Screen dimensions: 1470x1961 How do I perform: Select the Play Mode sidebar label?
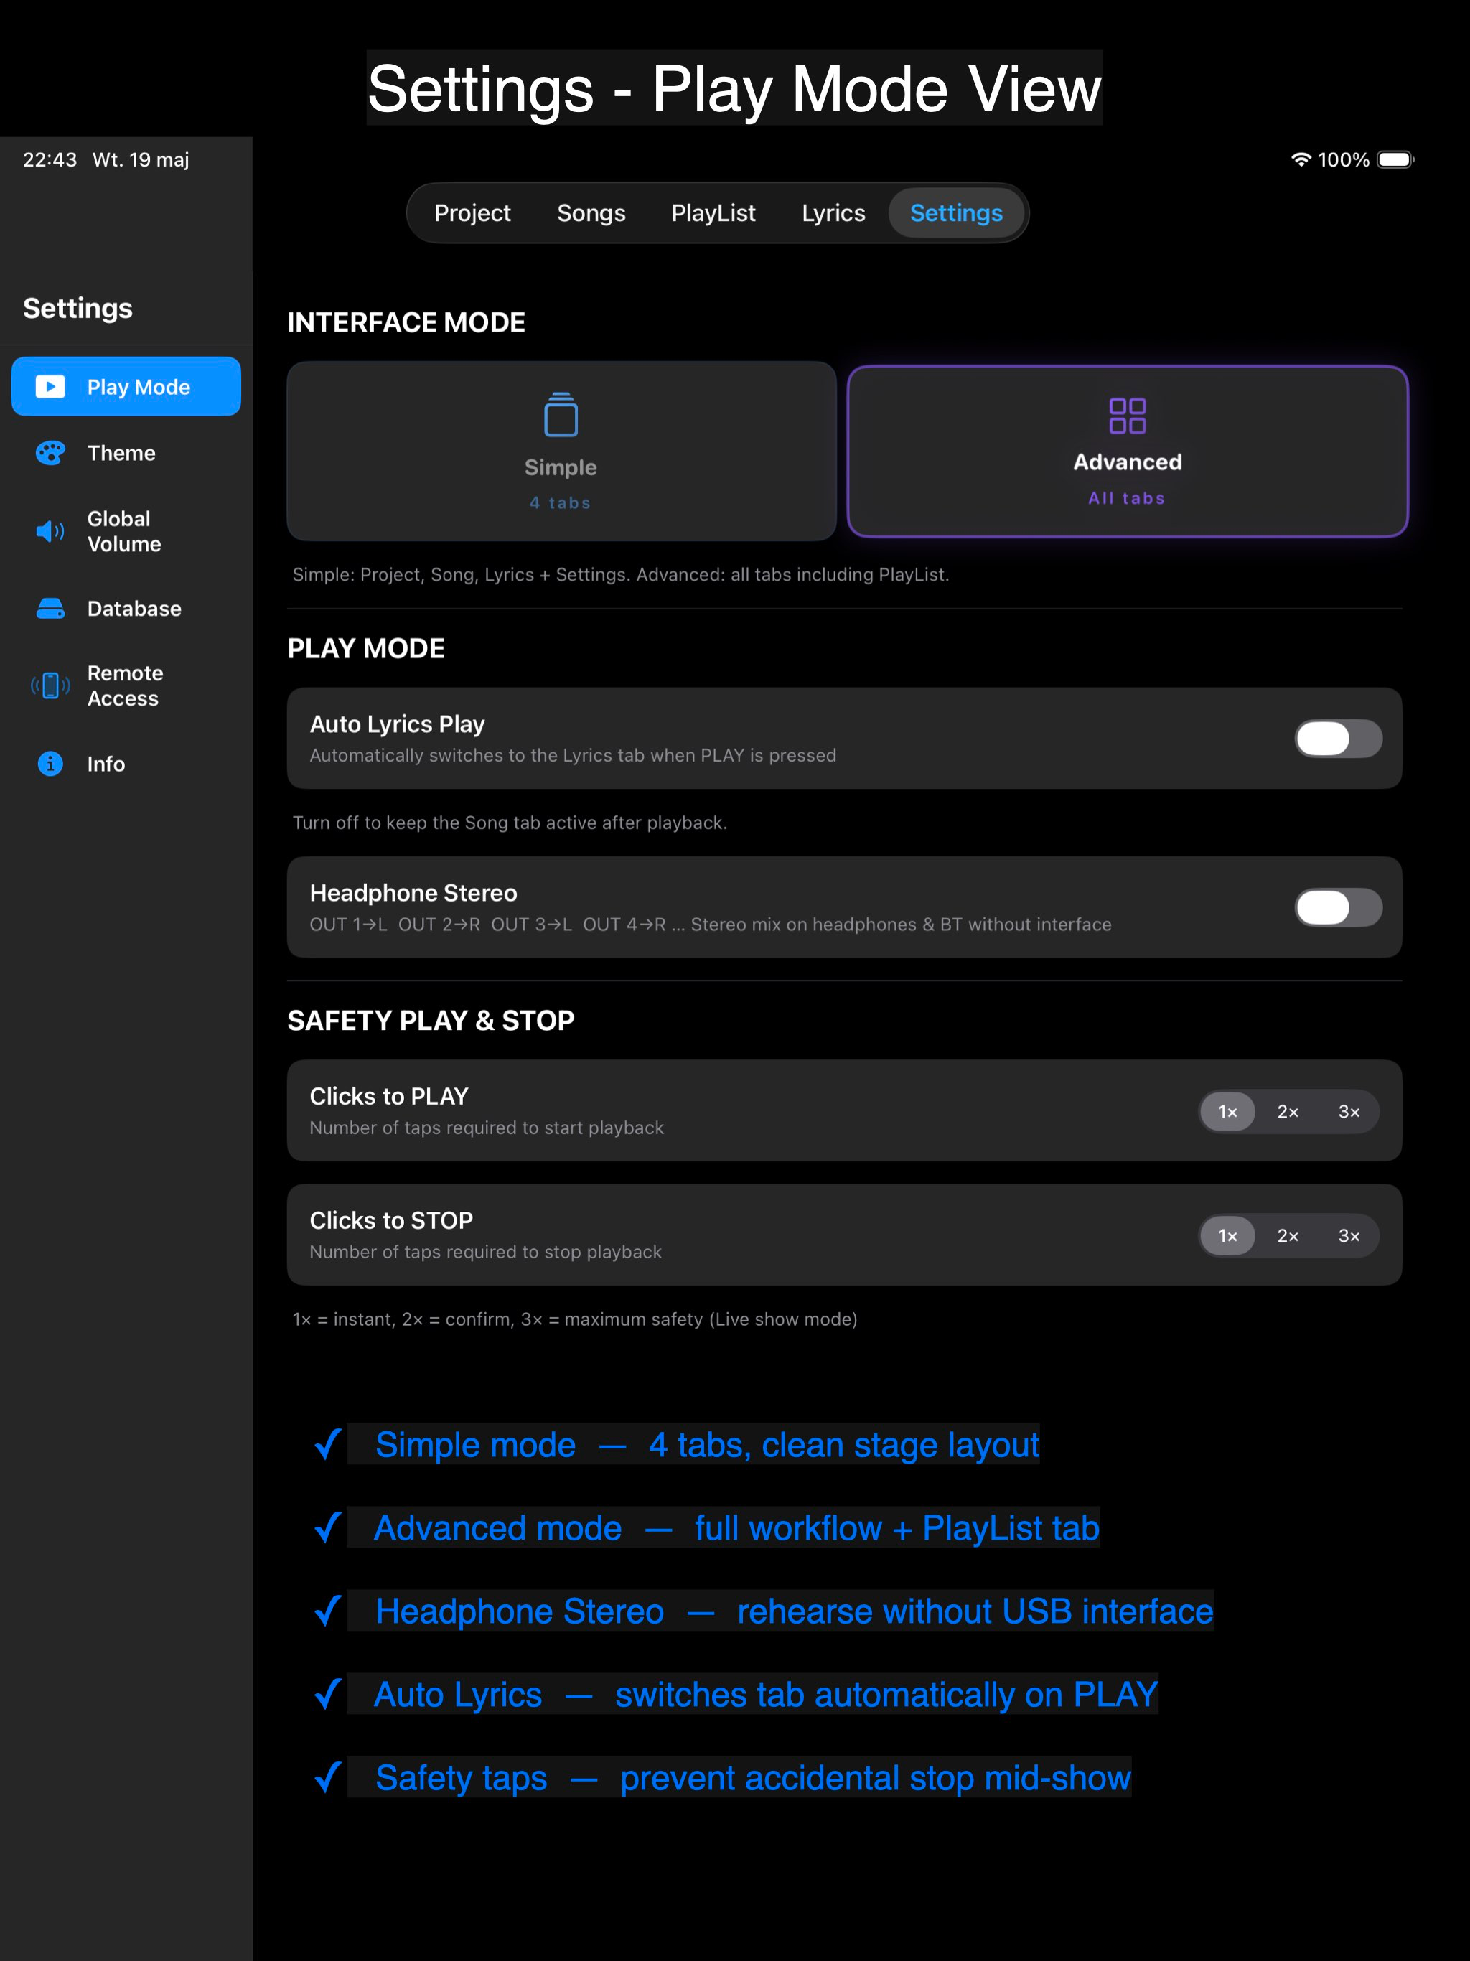139,388
